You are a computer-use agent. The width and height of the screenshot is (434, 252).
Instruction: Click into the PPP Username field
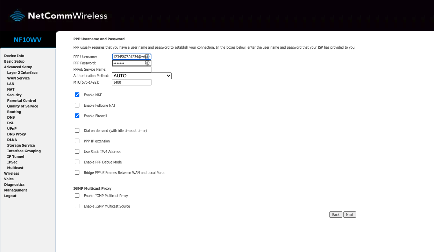click(x=131, y=57)
